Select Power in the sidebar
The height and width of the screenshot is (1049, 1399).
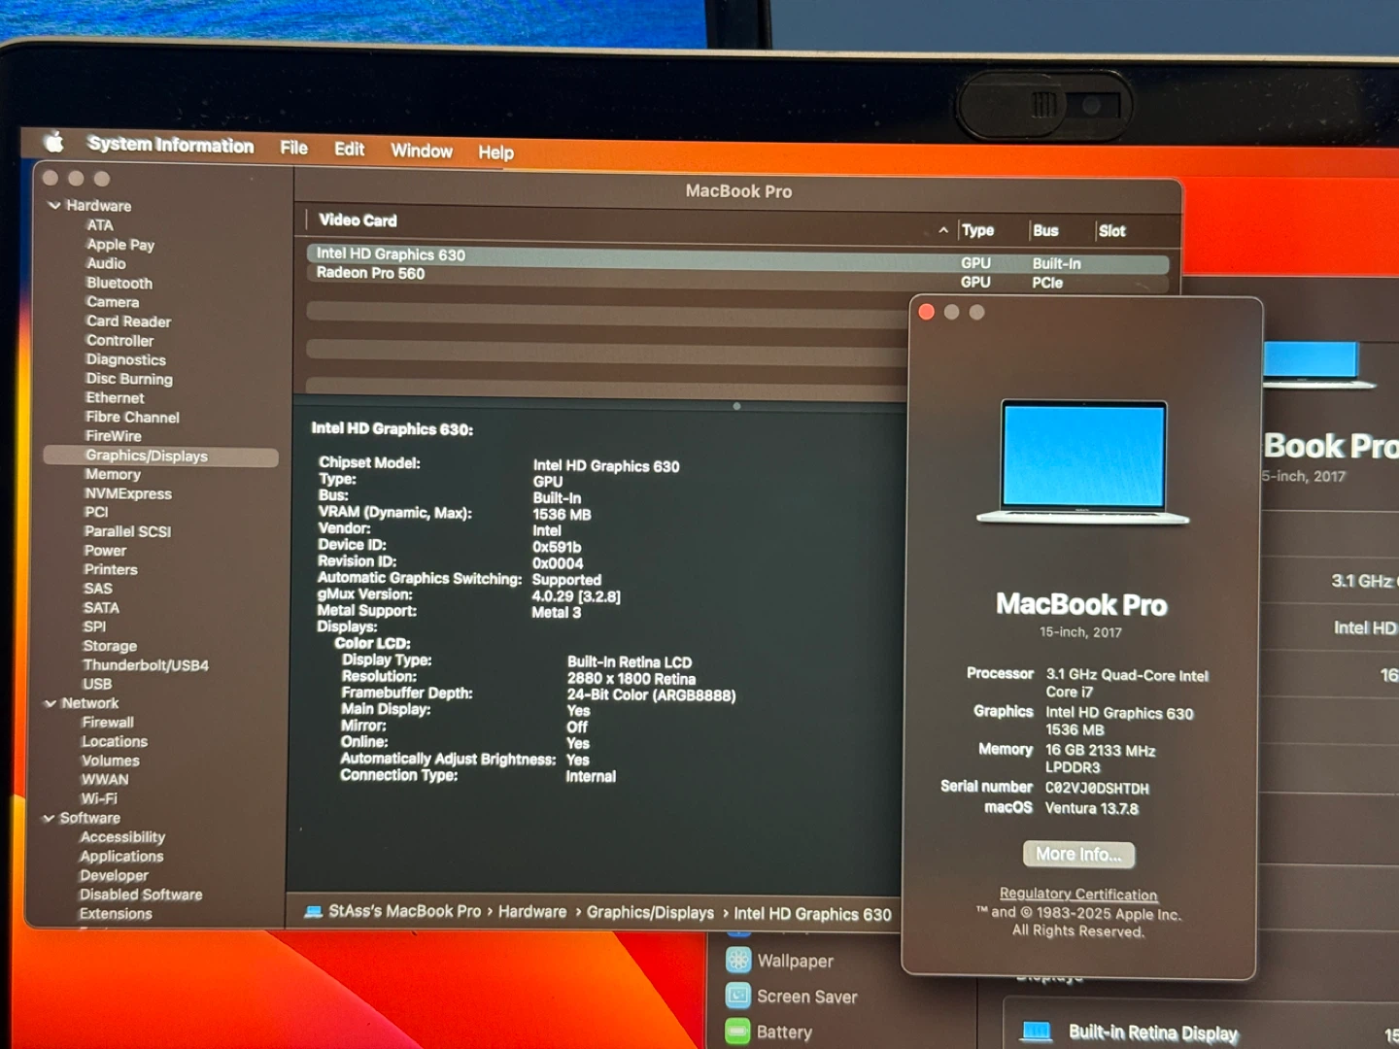click(x=105, y=551)
